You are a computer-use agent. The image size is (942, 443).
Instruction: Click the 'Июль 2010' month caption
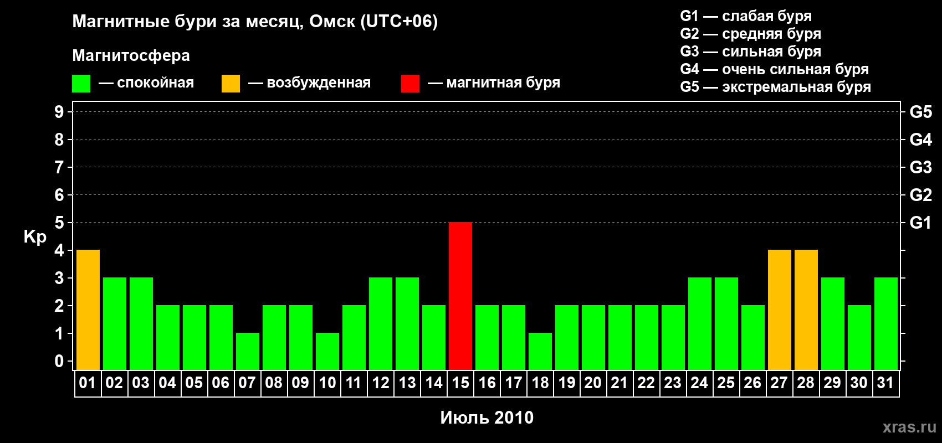click(487, 418)
